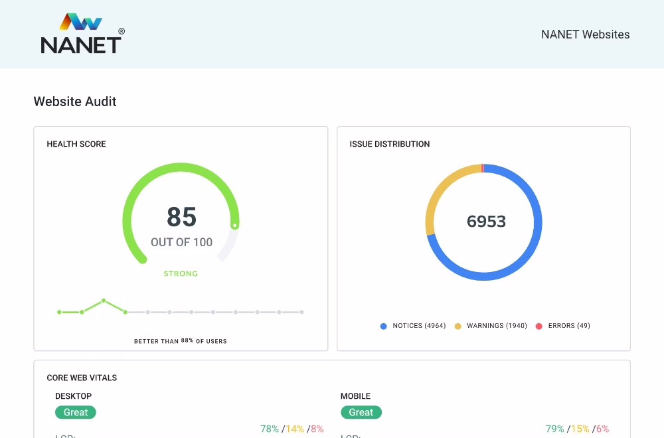The width and height of the screenshot is (664, 438).
Task: Click the yellow Warnings legend dot
Action: click(x=457, y=327)
